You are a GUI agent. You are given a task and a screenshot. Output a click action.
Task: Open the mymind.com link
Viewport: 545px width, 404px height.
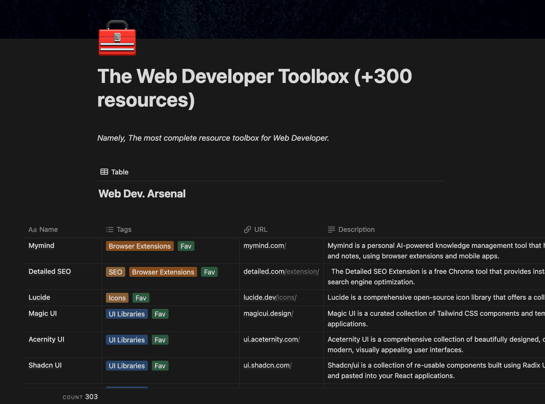[264, 245]
